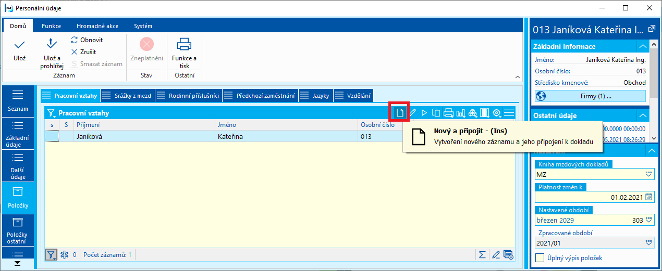Viewport: 662px width, 271px height.
Task: Open filter dropdown beside Pracovní vztahy title
Action: [51, 113]
